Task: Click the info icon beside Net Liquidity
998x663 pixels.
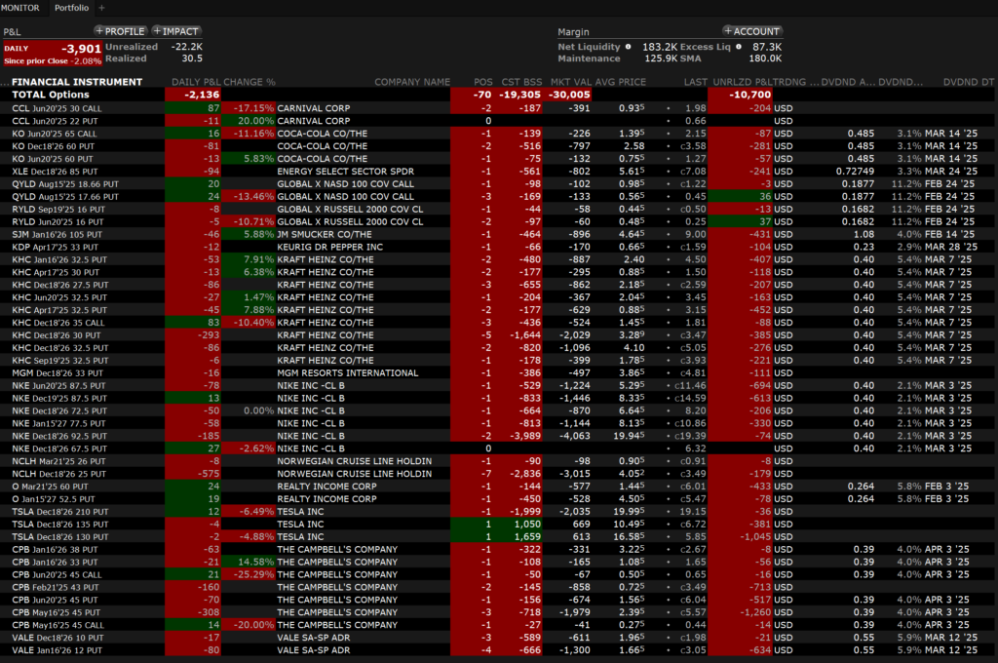Action: (629, 46)
